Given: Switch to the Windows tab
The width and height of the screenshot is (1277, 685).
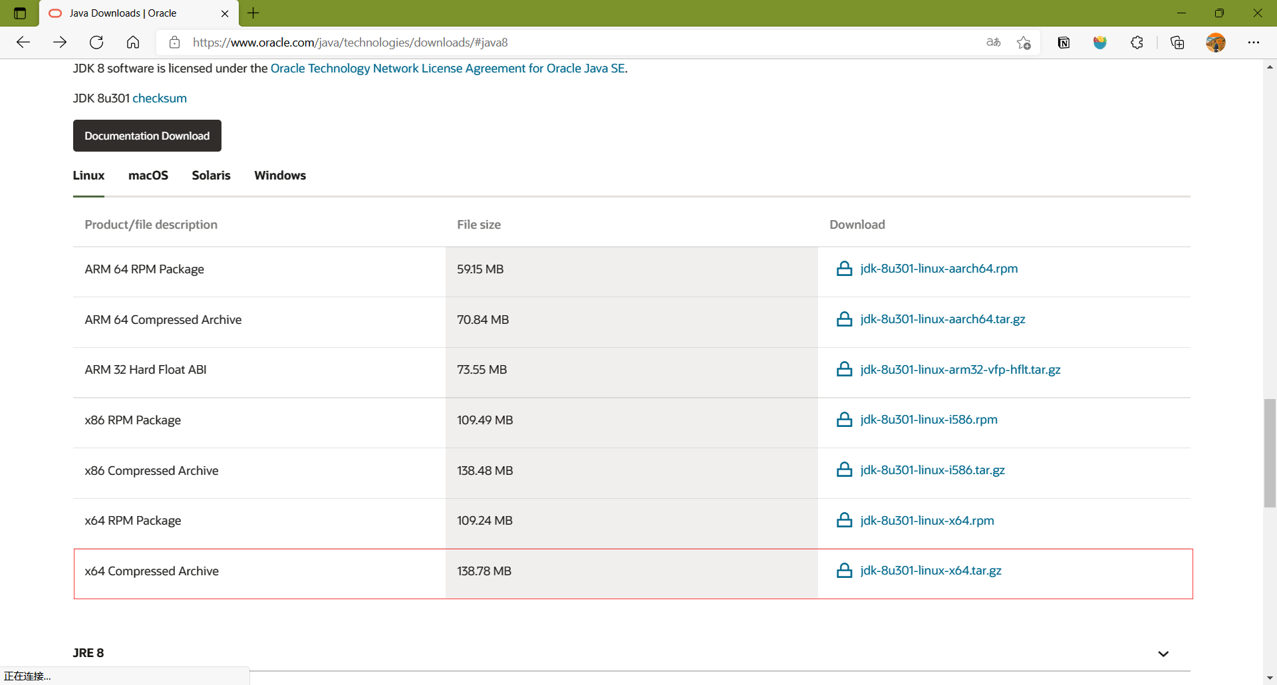Looking at the screenshot, I should click(280, 176).
